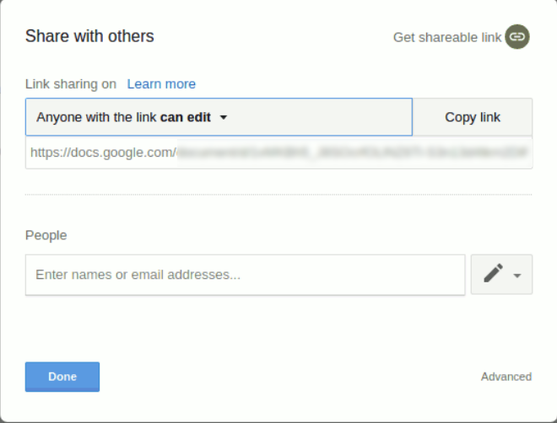This screenshot has height=423, width=557.
Task: Click the blue Done button
Action: coord(62,377)
